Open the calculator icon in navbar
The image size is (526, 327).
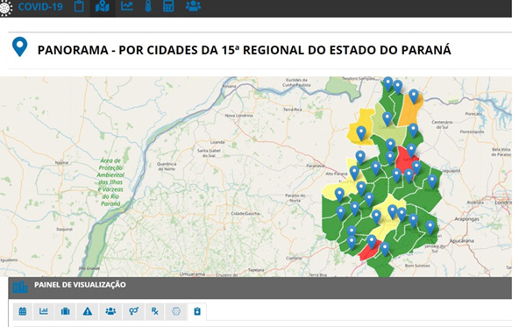[x=168, y=6]
